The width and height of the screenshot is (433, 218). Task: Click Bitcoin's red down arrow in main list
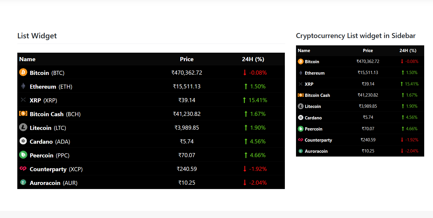245,73
